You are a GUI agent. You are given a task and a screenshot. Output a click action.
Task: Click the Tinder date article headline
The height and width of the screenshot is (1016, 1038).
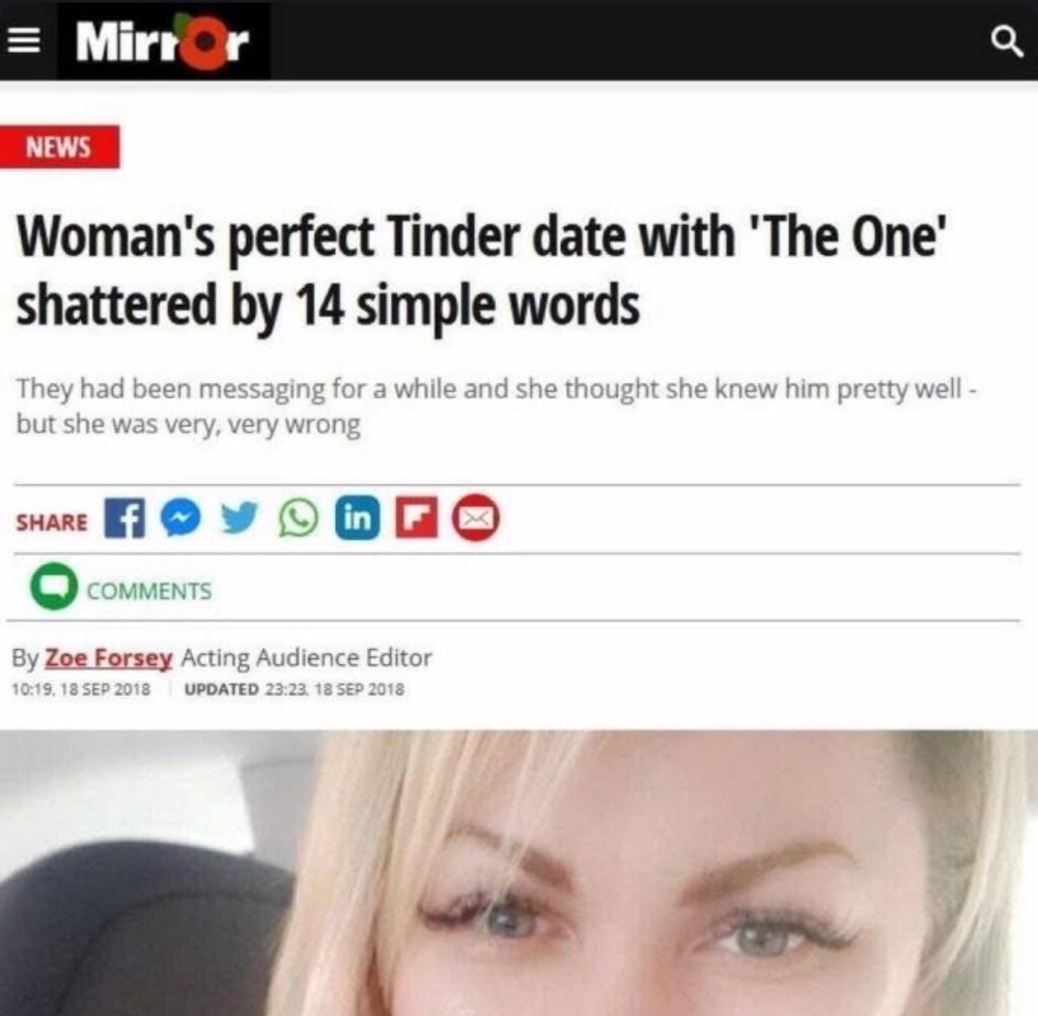[481, 272]
